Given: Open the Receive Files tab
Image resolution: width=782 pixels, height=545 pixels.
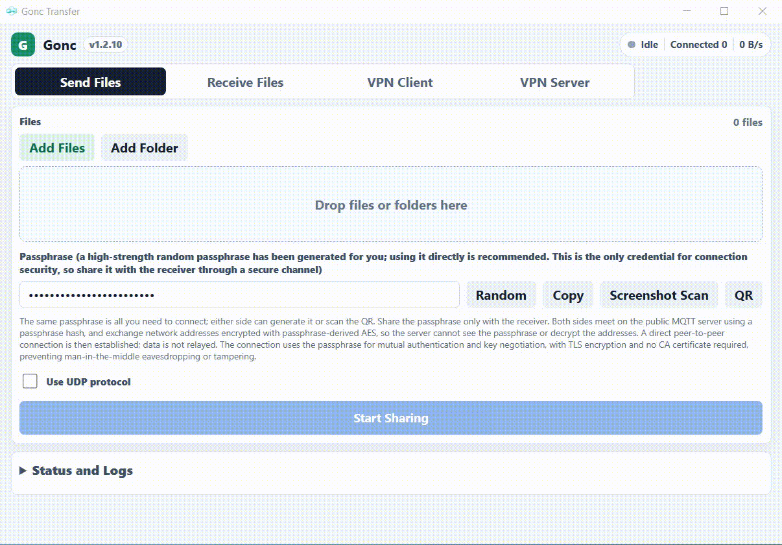Looking at the screenshot, I should click(x=245, y=82).
